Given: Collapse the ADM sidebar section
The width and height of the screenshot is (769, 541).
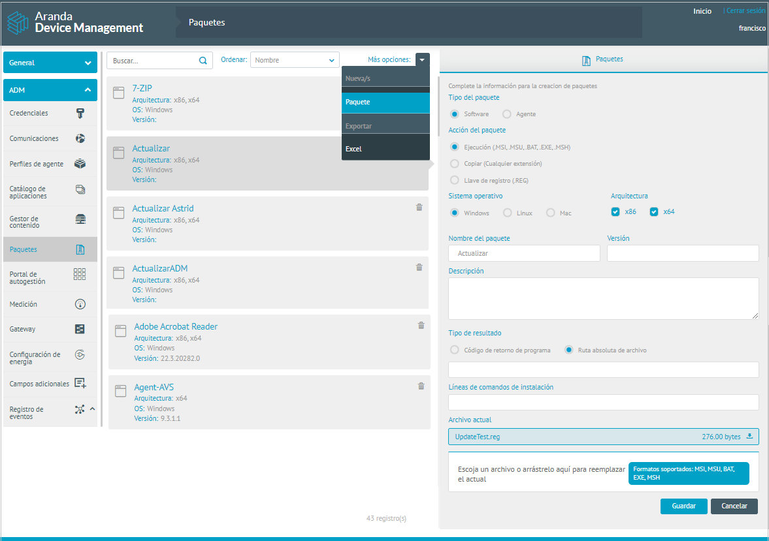Looking at the screenshot, I should [50, 90].
